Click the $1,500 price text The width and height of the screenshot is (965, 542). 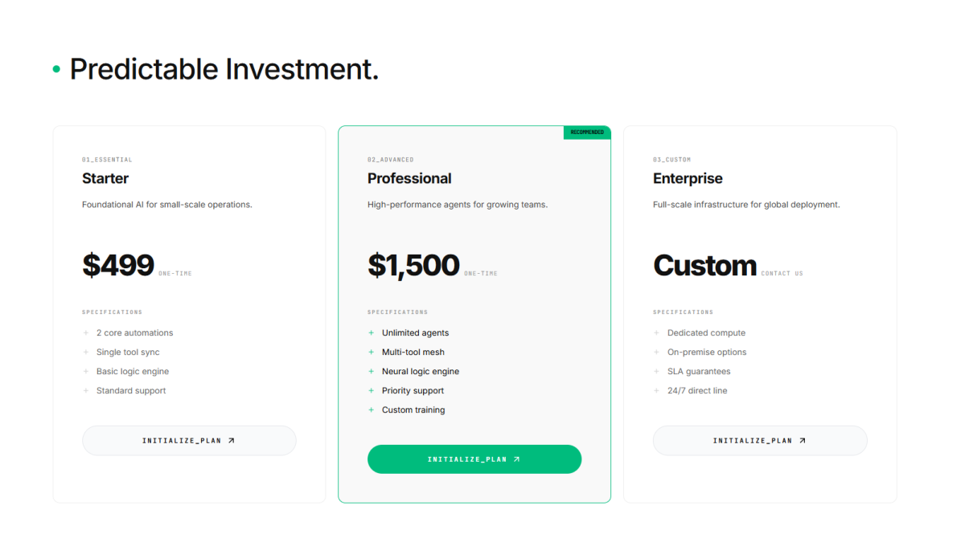point(413,265)
